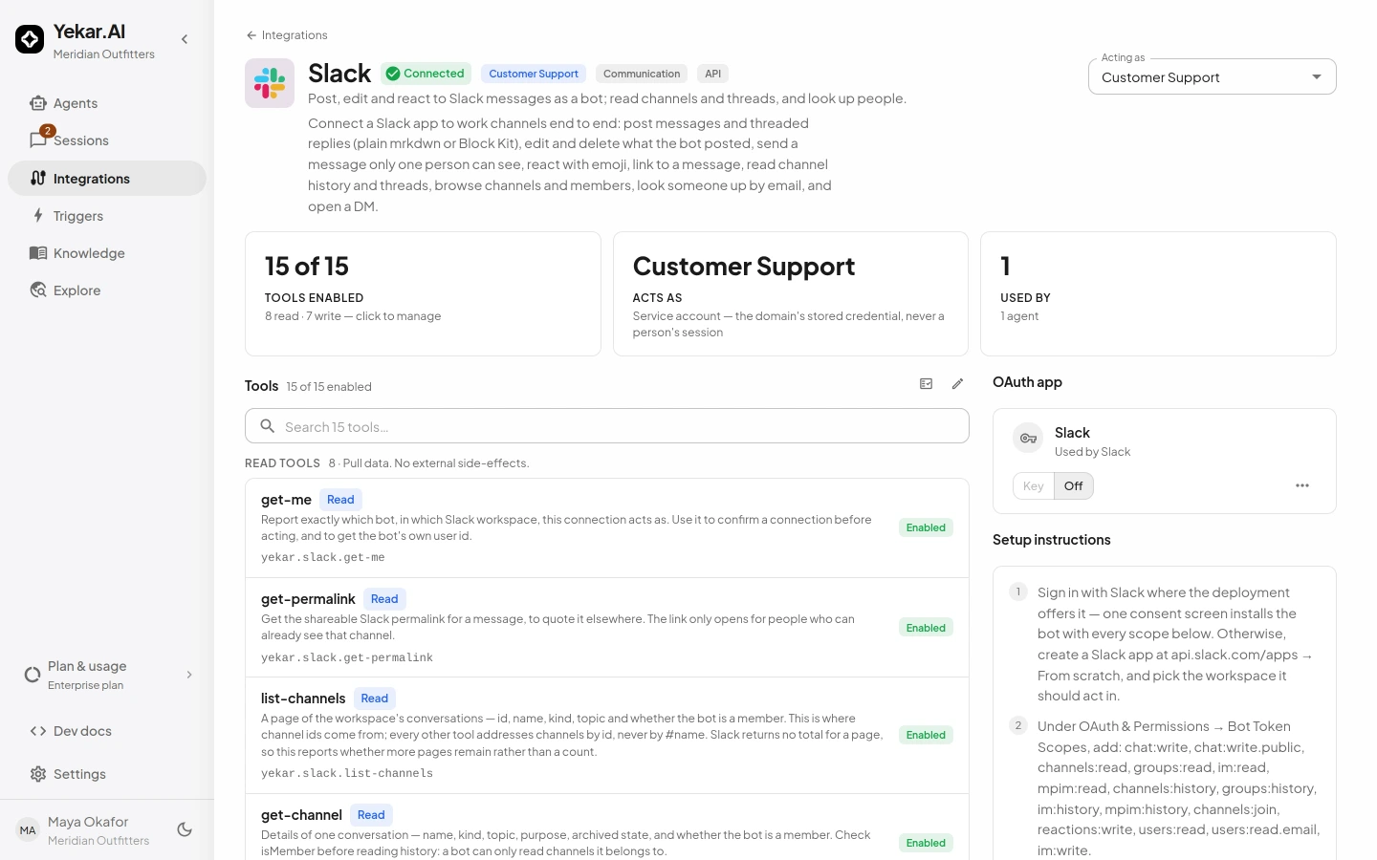1377x860 pixels.
Task: Click the Read badge on list-channels
Action: click(x=375, y=699)
